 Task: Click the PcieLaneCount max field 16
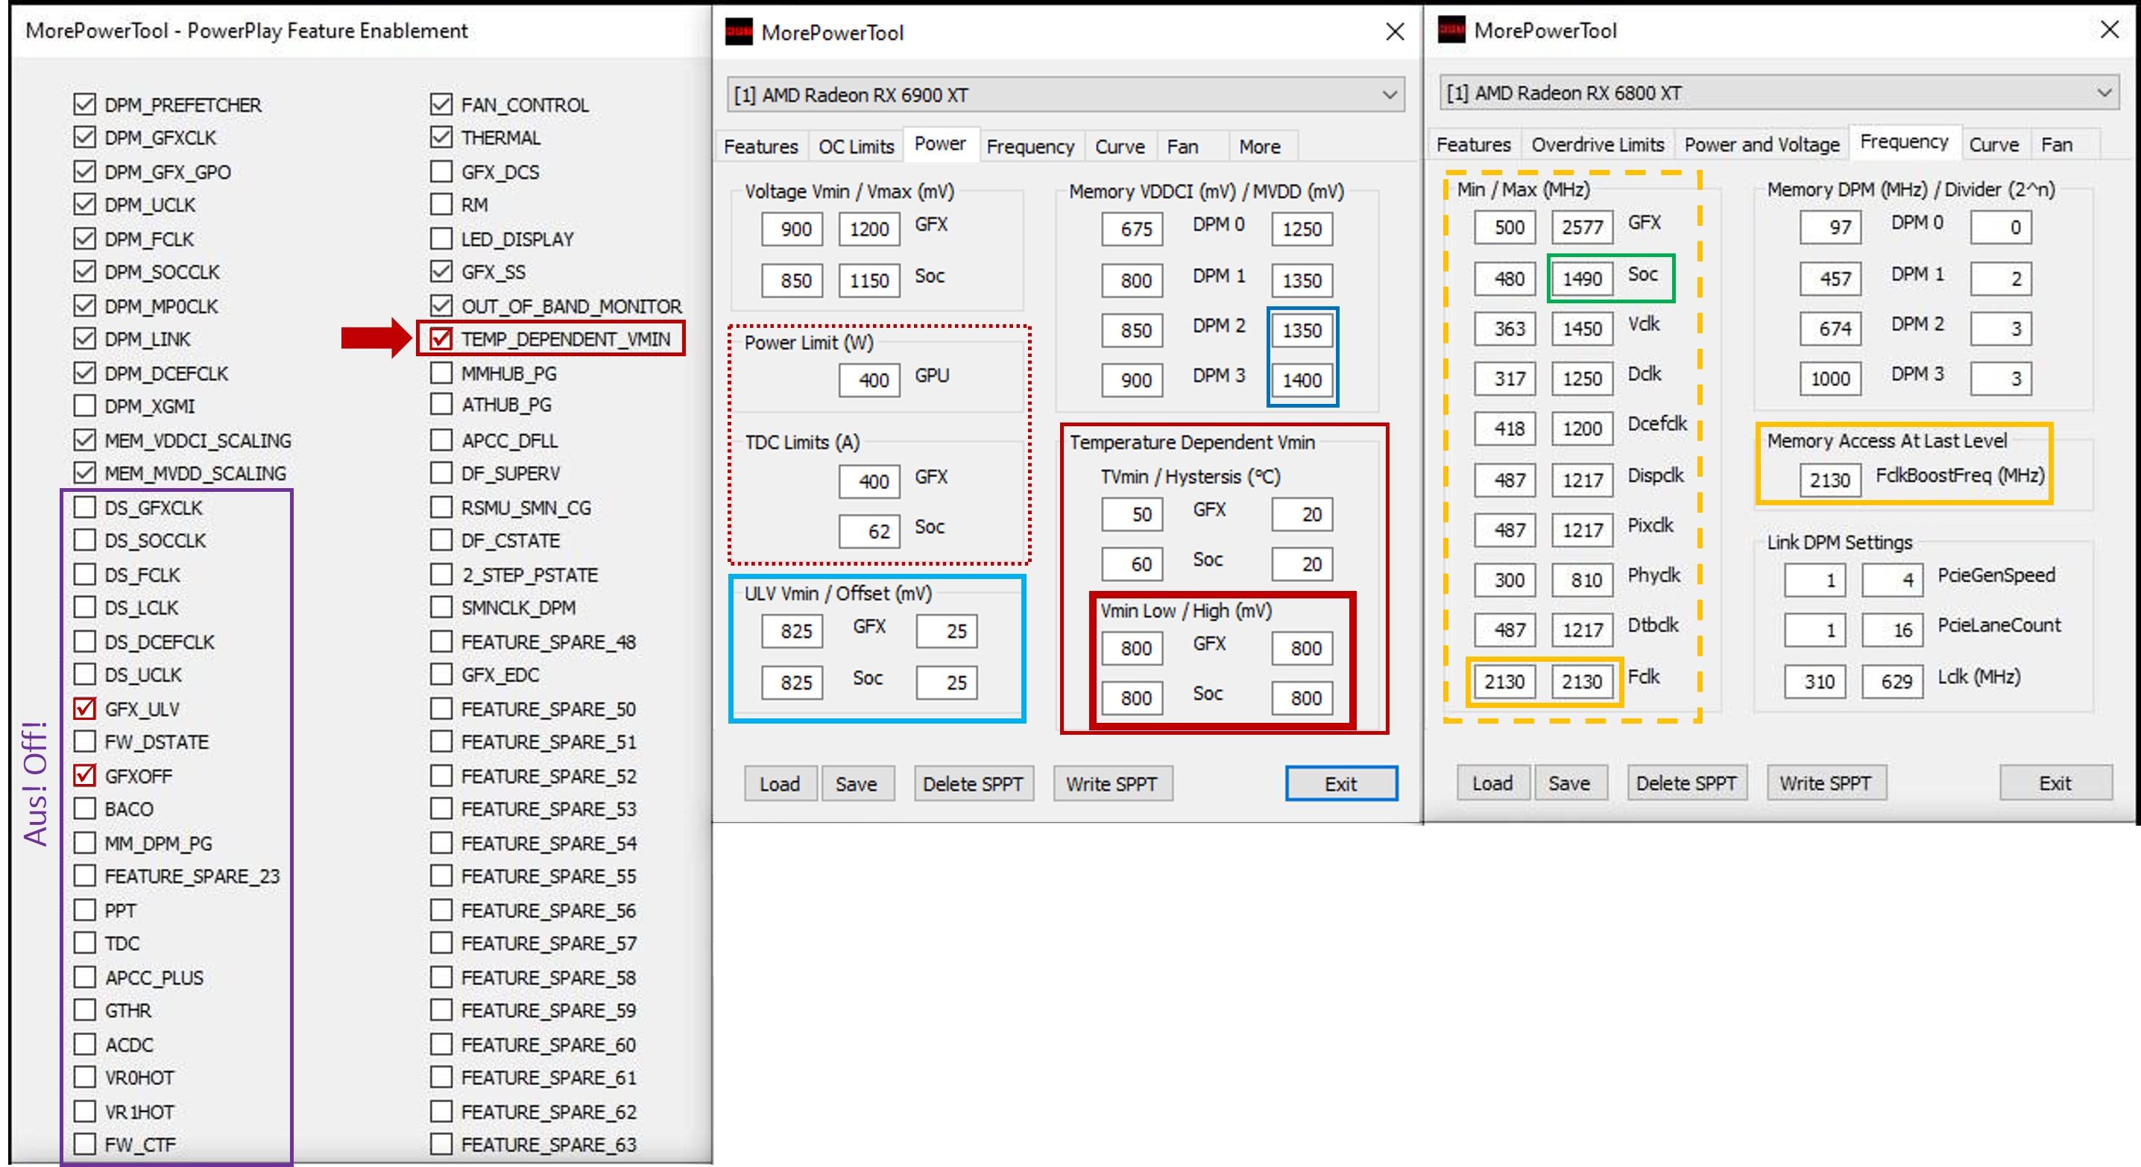click(x=1893, y=630)
